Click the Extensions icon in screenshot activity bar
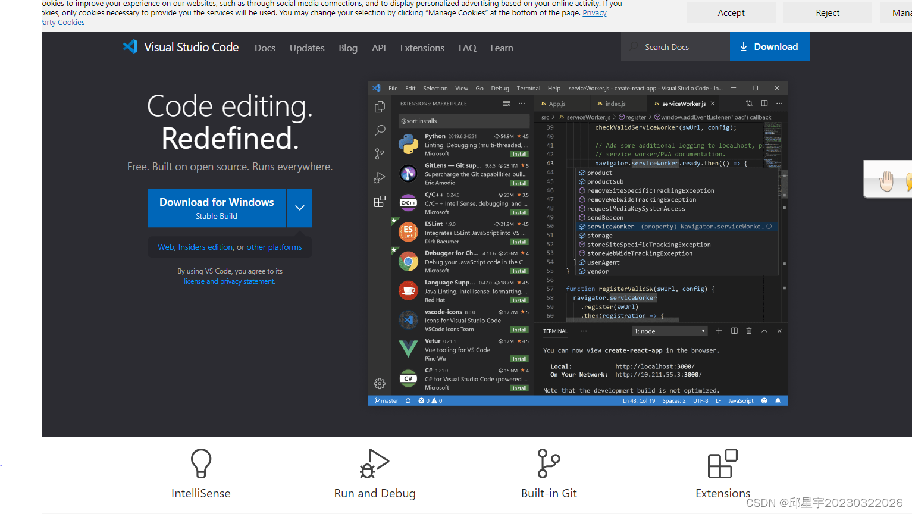The height and width of the screenshot is (514, 912). click(380, 202)
